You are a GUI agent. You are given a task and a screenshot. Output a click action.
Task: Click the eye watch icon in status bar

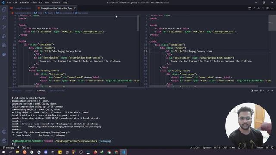(18, 147)
